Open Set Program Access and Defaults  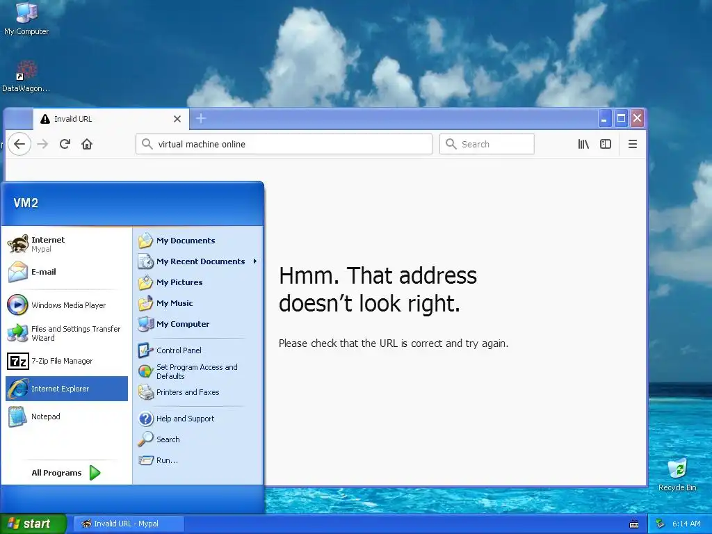(x=197, y=371)
